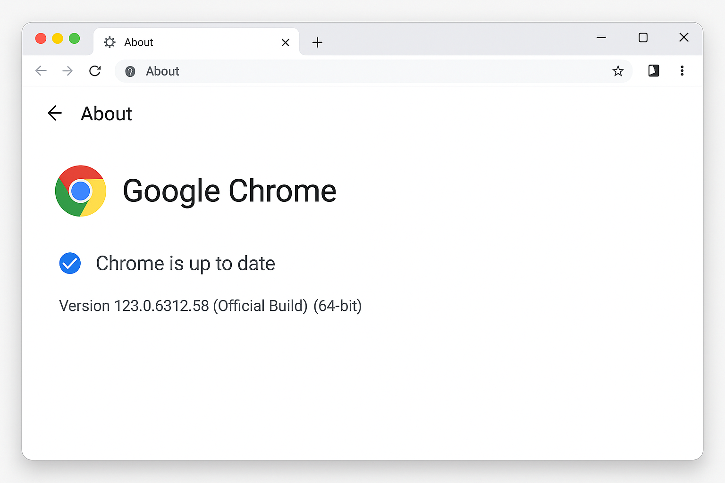This screenshot has height=483, width=725.
Task: Open the side panel icon
Action: 653,71
